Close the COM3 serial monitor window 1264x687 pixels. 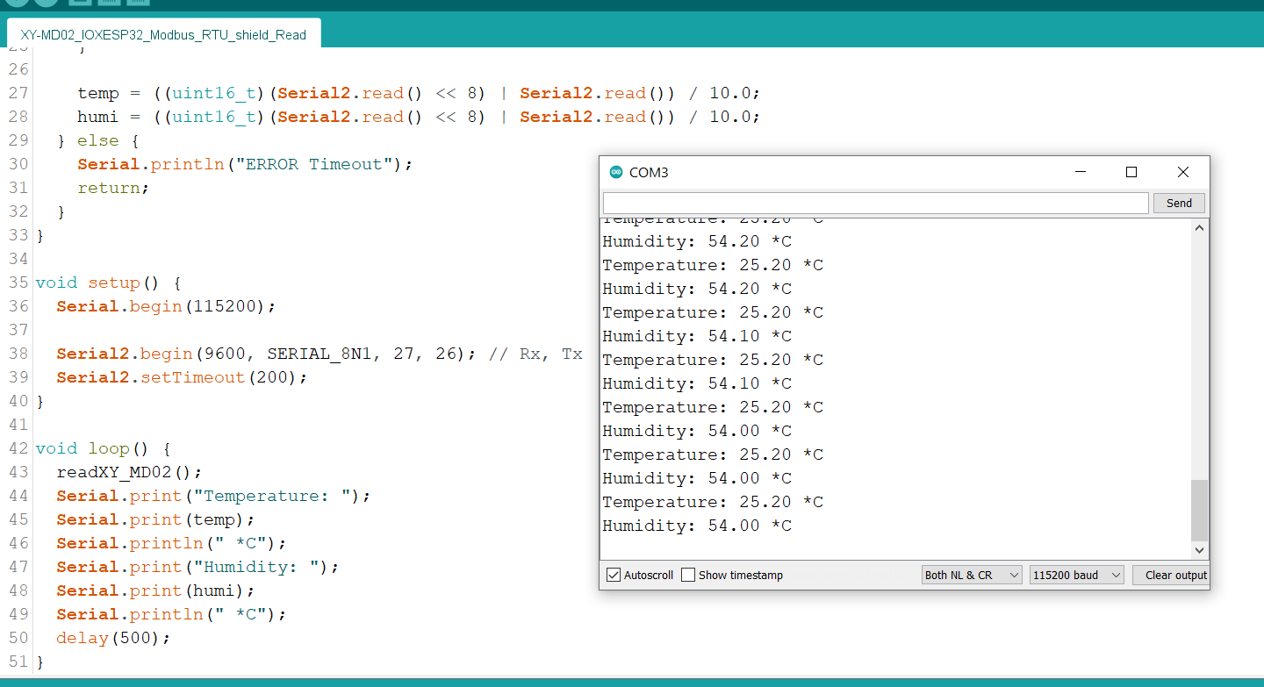[x=1183, y=172]
